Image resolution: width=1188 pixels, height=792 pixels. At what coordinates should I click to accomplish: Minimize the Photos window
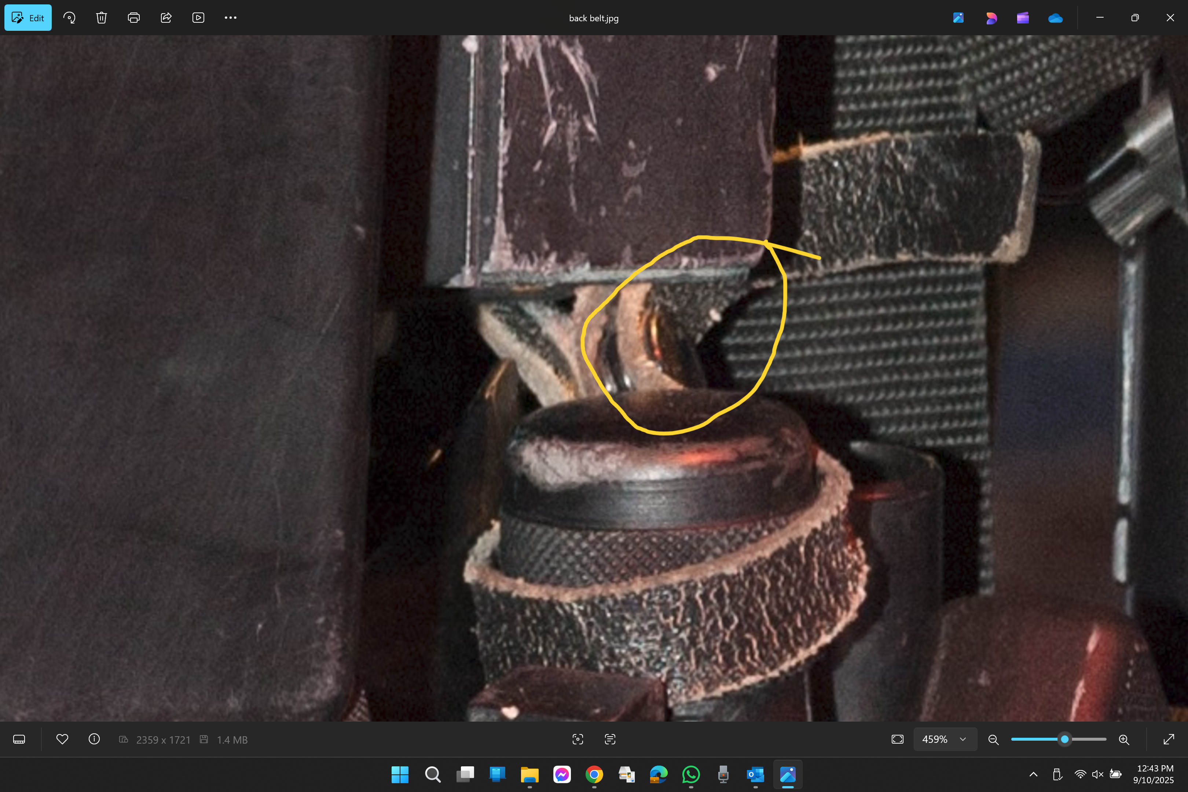[x=1100, y=18]
